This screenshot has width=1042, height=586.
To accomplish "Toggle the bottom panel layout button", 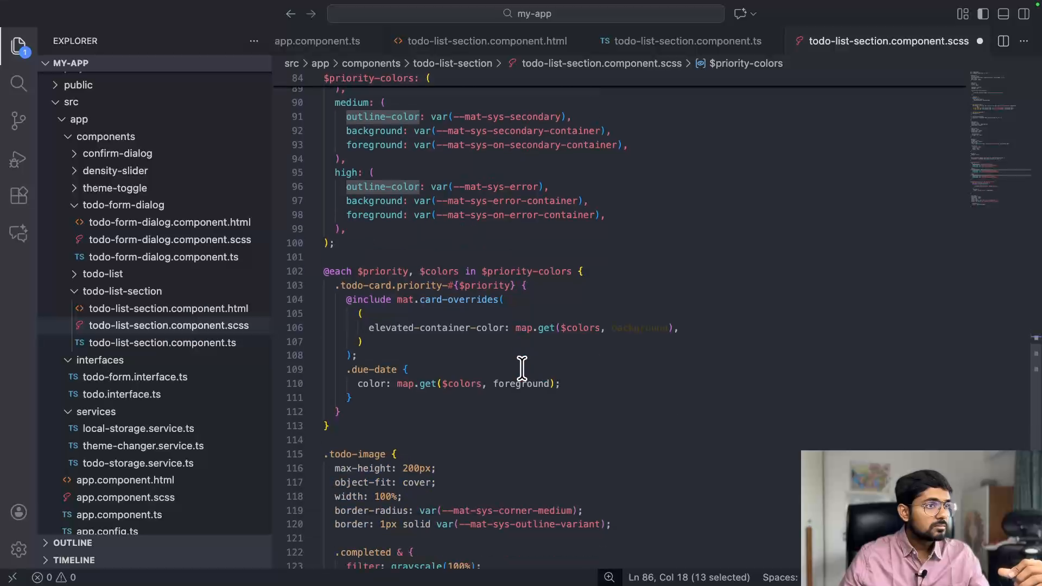I will coord(1003,14).
